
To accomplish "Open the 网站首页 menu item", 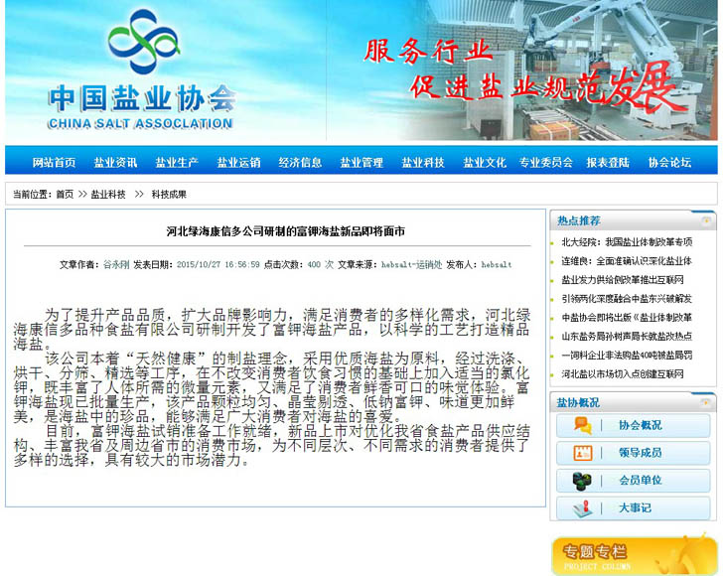I will [x=54, y=162].
